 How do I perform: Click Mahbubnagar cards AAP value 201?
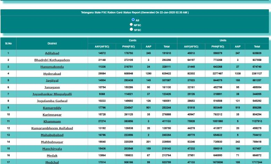(x=148, y=142)
